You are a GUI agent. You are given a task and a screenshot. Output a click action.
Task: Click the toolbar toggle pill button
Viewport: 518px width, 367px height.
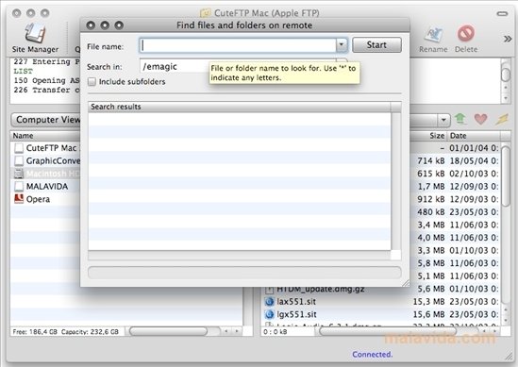[503, 13]
